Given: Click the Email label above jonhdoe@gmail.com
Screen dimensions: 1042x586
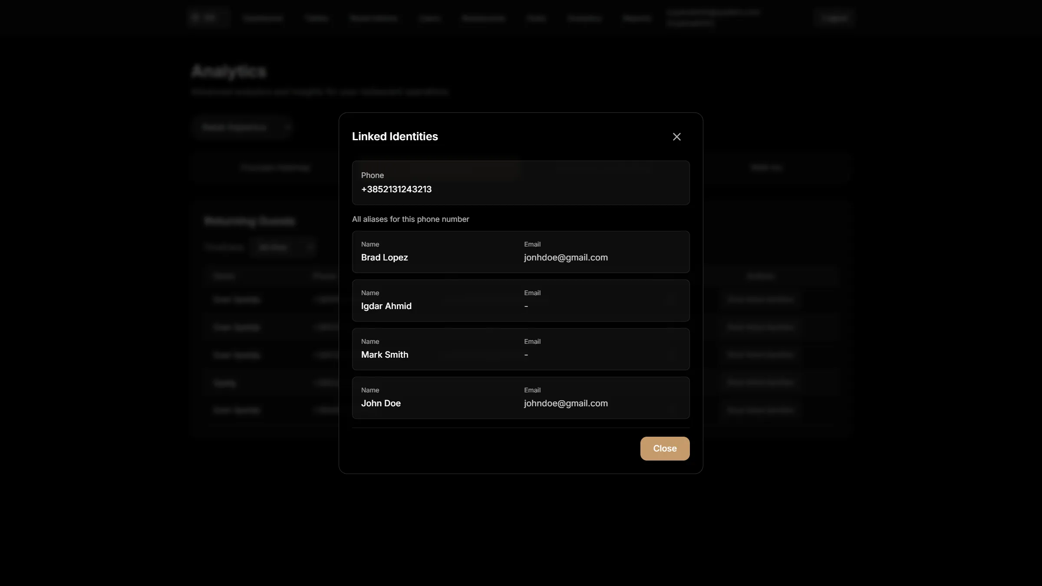Looking at the screenshot, I should pos(532,244).
